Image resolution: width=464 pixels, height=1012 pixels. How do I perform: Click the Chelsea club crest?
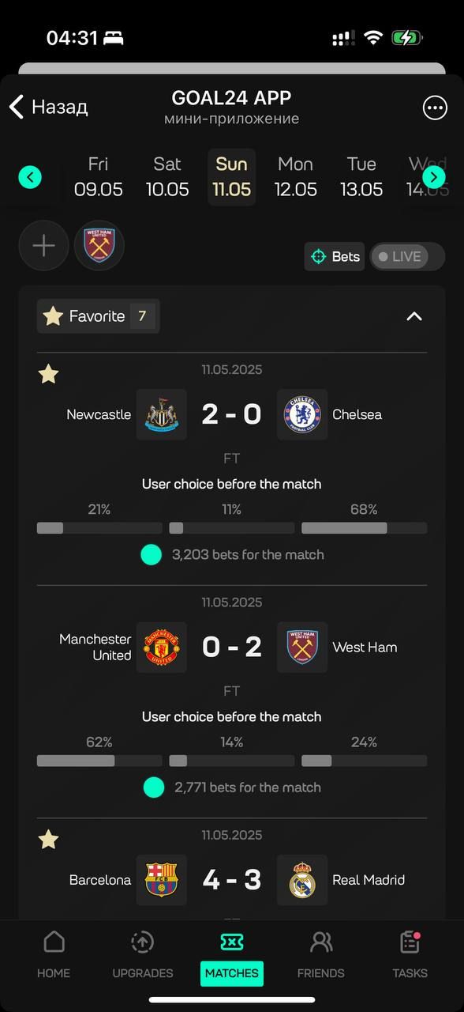pyautogui.click(x=302, y=414)
